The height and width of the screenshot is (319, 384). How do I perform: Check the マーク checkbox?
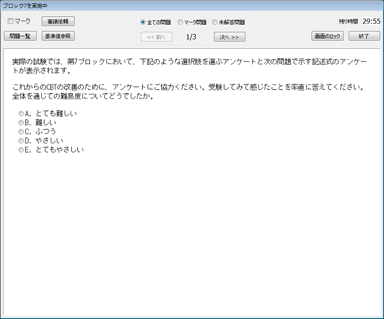pyautogui.click(x=10, y=21)
